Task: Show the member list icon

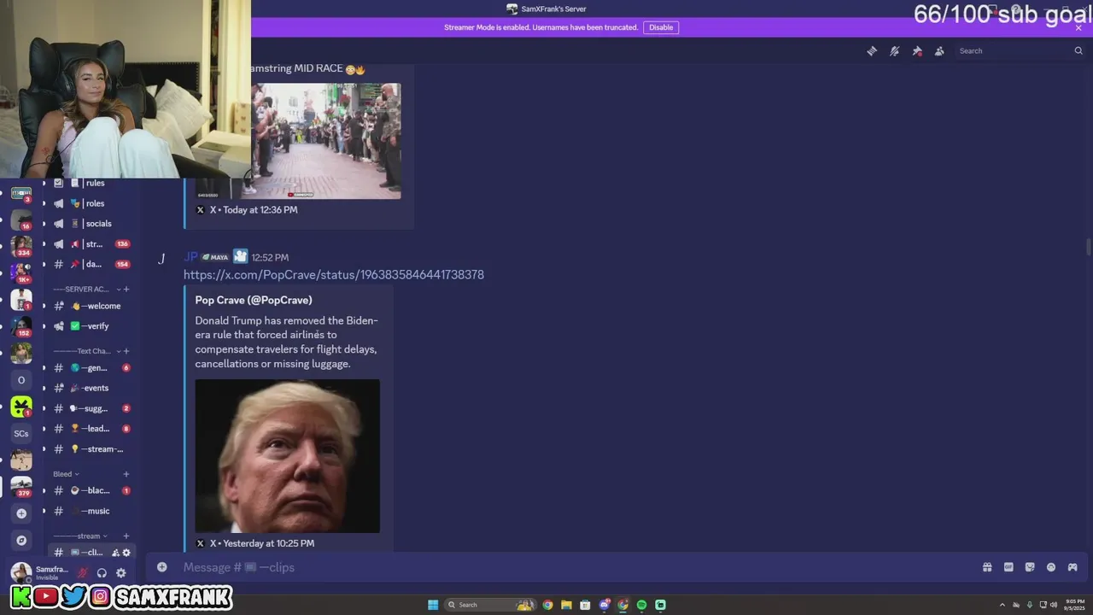Action: 939,51
